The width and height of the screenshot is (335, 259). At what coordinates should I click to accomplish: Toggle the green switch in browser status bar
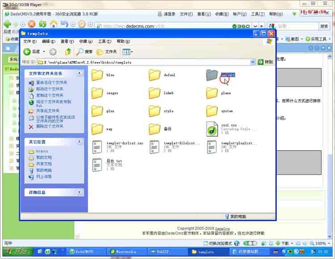click(x=250, y=243)
